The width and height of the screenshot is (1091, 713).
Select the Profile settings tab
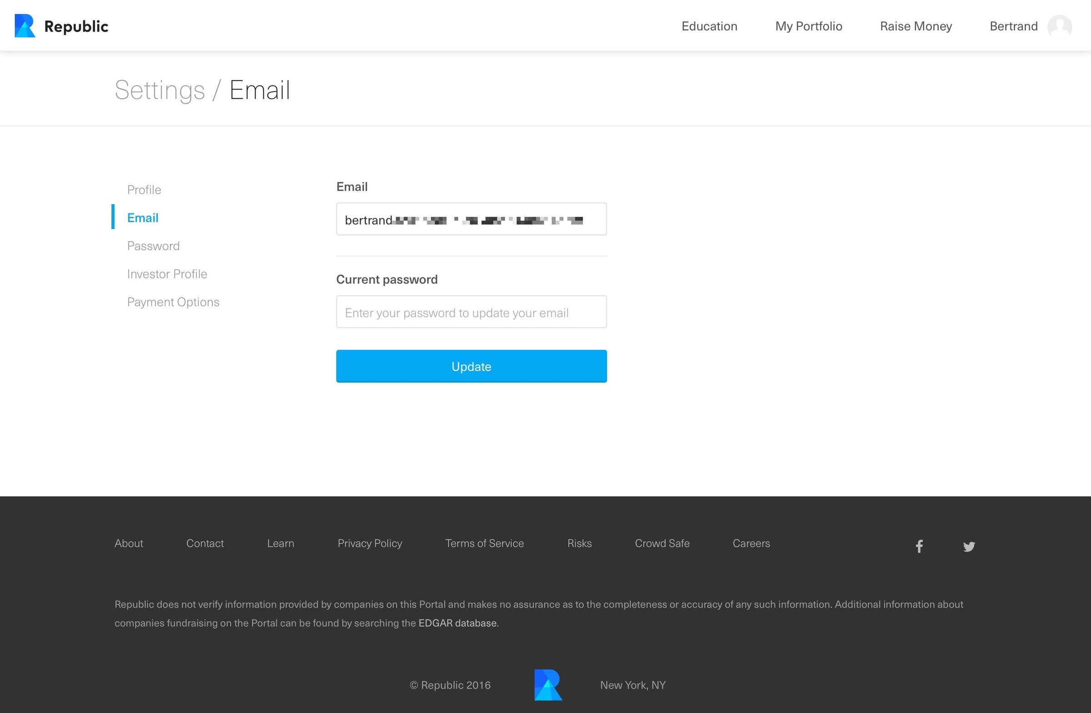pos(144,190)
